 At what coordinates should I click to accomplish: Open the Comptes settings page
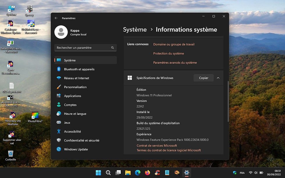[x=85, y=105]
